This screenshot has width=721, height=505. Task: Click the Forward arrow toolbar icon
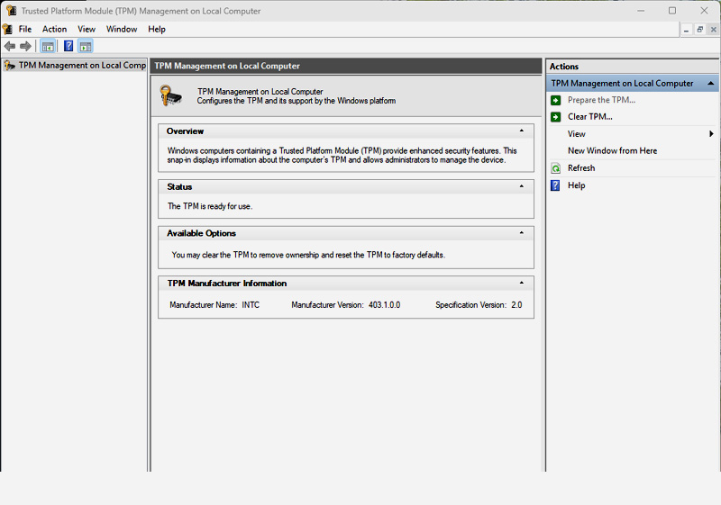(x=26, y=46)
